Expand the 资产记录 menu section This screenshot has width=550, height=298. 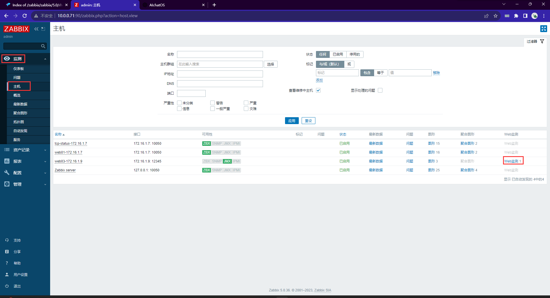45,150
